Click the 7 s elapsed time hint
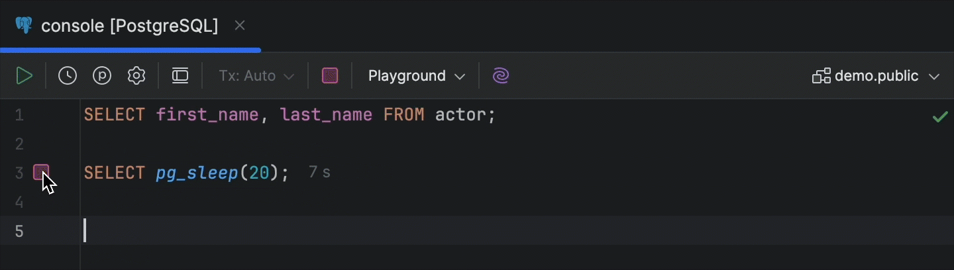The width and height of the screenshot is (954, 270). [x=319, y=173]
